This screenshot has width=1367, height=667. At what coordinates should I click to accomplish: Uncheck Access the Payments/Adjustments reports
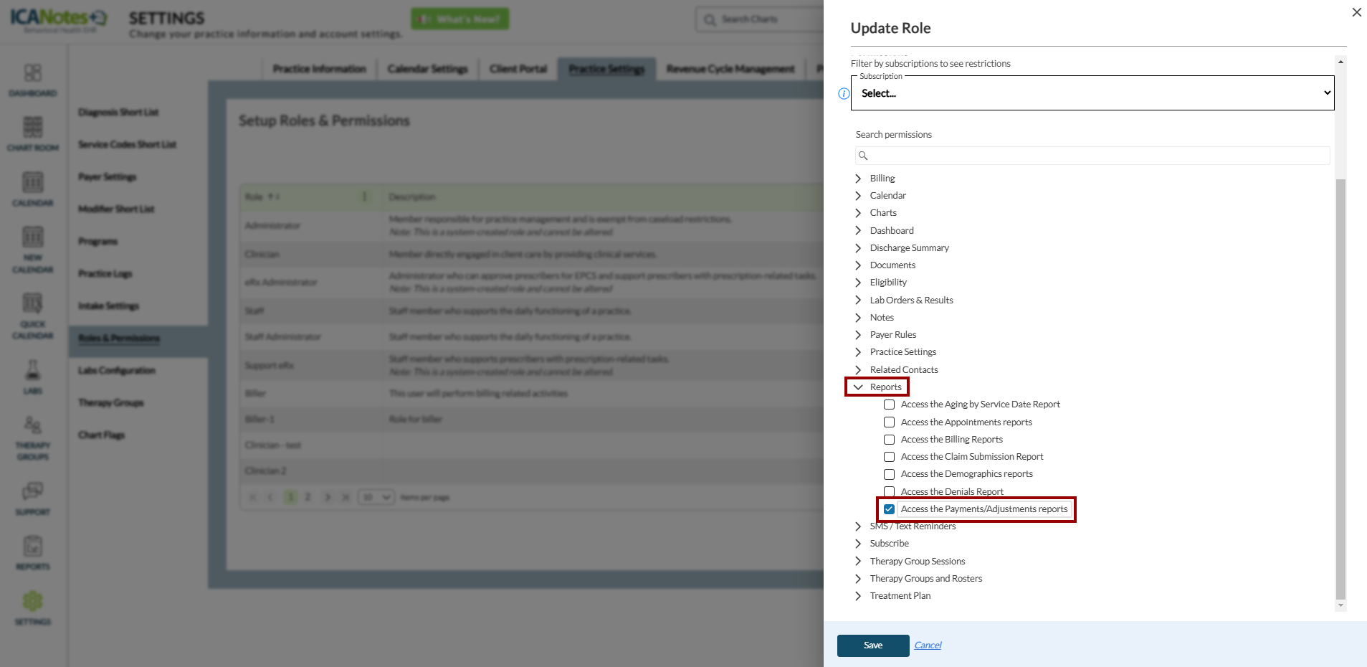(x=889, y=509)
